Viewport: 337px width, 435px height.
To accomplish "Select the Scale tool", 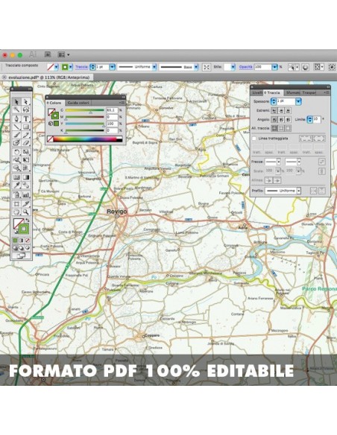I will [26, 152].
